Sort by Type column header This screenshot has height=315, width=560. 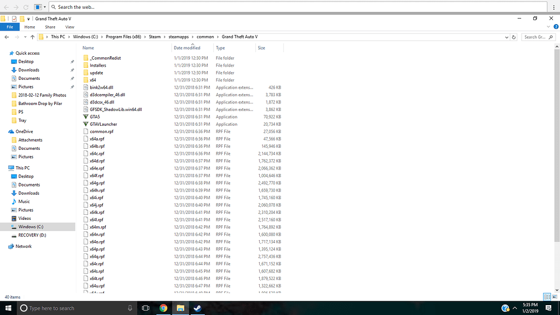tap(220, 48)
